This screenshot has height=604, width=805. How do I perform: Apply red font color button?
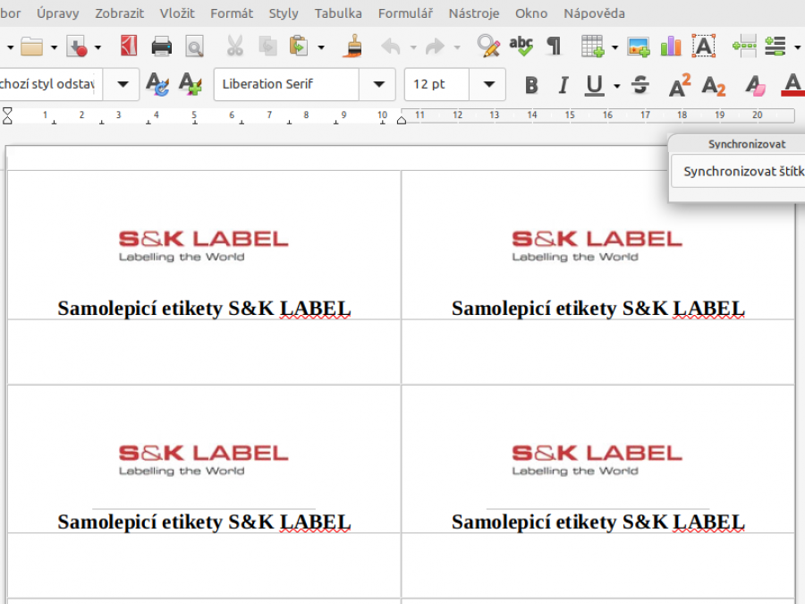[x=792, y=85]
